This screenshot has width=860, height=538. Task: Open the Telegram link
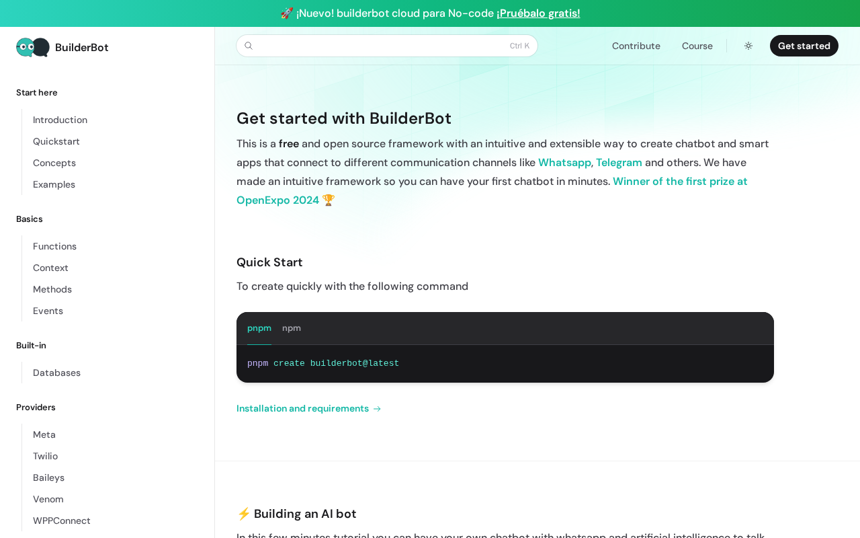[619, 163]
